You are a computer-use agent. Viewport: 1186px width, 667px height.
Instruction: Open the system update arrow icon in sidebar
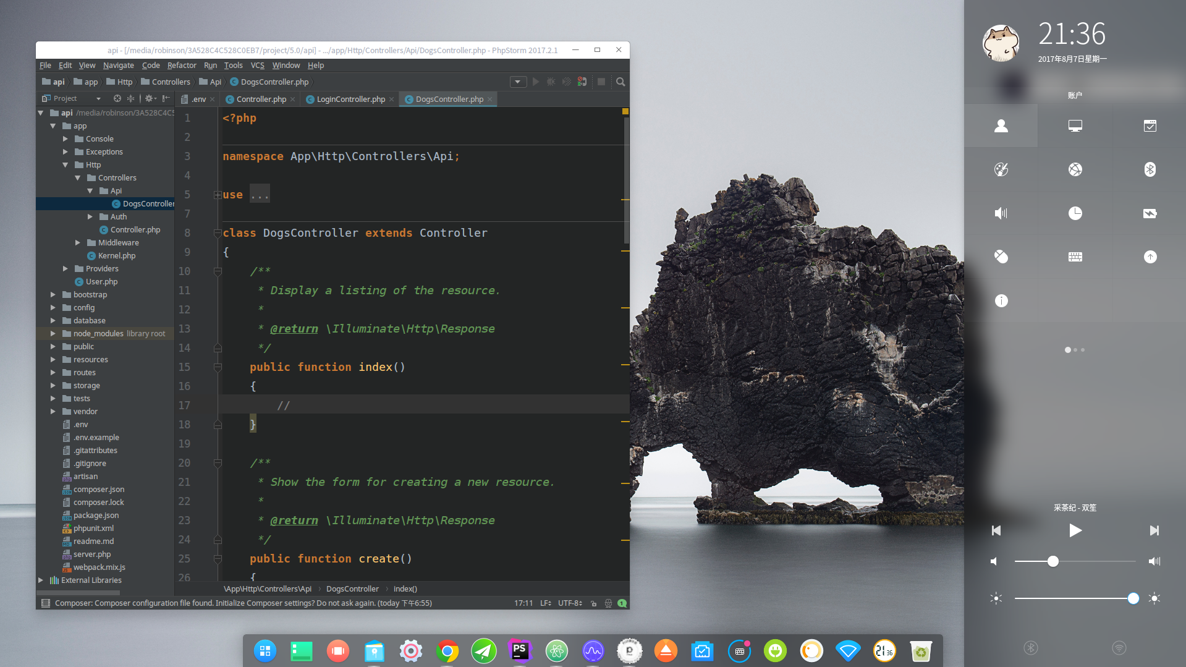pyautogui.click(x=1150, y=257)
